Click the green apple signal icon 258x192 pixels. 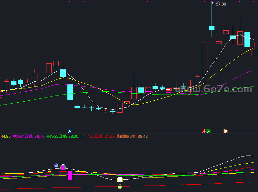(120, 186)
